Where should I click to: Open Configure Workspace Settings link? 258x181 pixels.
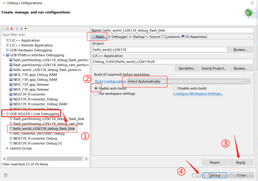click(x=198, y=94)
